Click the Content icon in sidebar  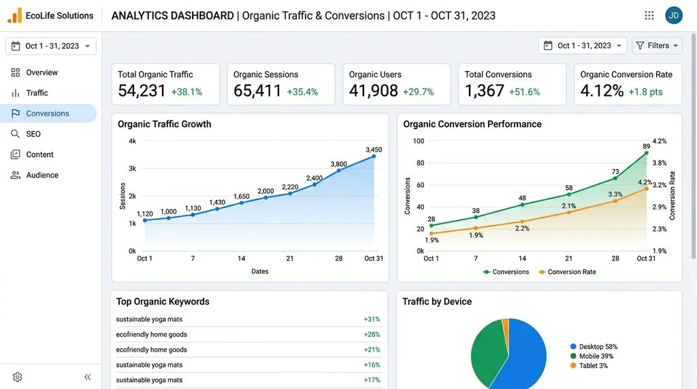click(16, 154)
